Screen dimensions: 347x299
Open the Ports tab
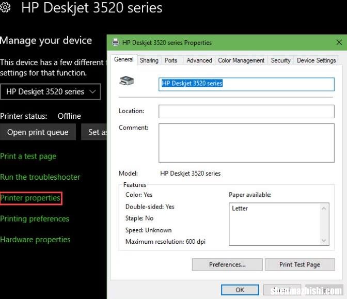pos(171,60)
